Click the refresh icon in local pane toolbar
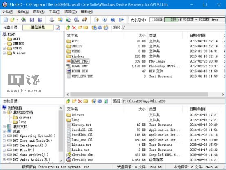The image size is (226, 170). [106, 101]
